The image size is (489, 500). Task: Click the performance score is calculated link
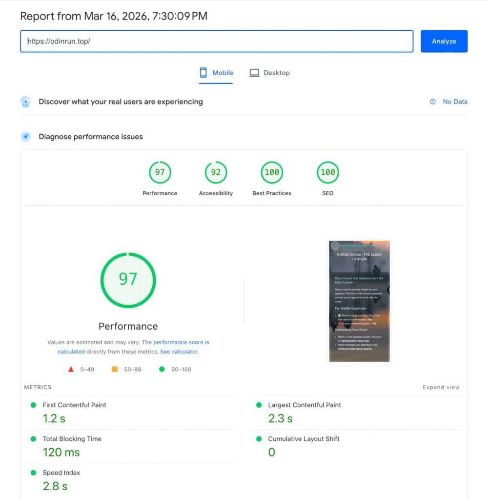click(x=181, y=342)
